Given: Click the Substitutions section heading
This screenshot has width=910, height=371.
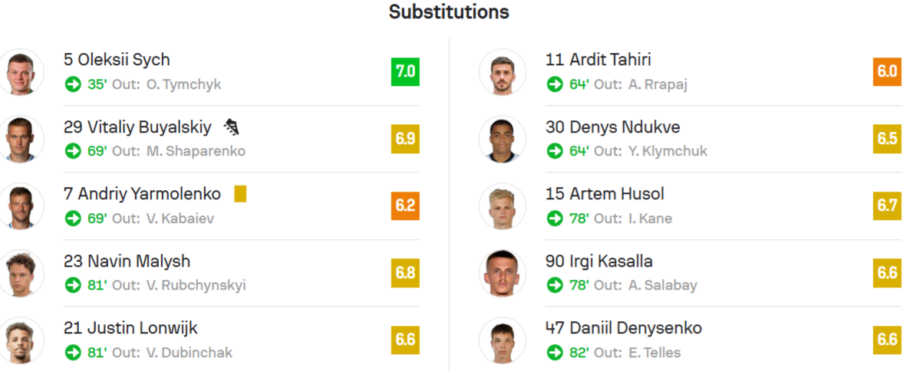Looking at the screenshot, I should tap(449, 11).
